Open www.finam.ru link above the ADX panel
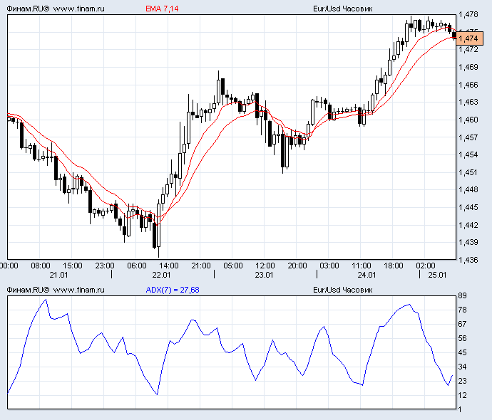 pyautogui.click(x=79, y=290)
